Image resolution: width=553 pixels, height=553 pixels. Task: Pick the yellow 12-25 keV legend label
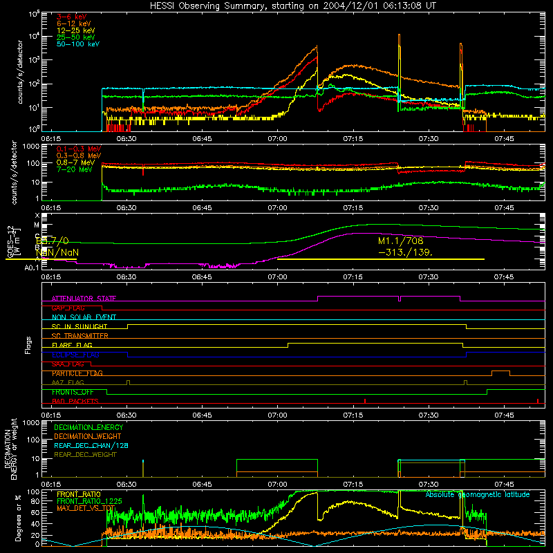tap(75, 30)
